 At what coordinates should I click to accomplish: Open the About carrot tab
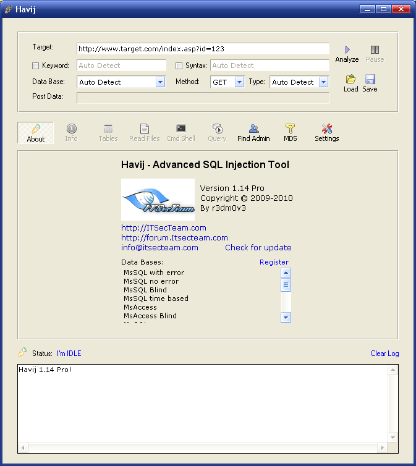click(36, 133)
